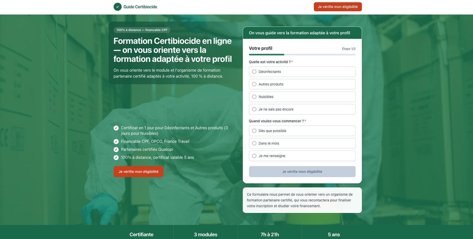Click the Quelle est votre activité question label
Screen dimensions: 473x239
click(x=271, y=62)
